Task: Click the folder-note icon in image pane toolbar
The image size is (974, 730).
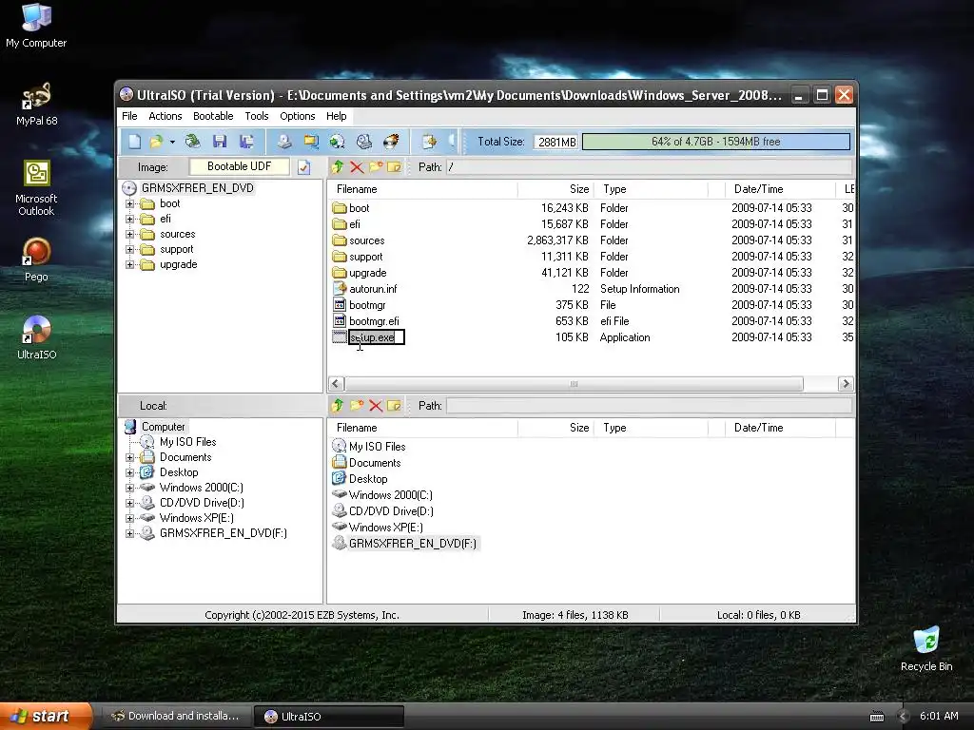Action: coord(394,166)
